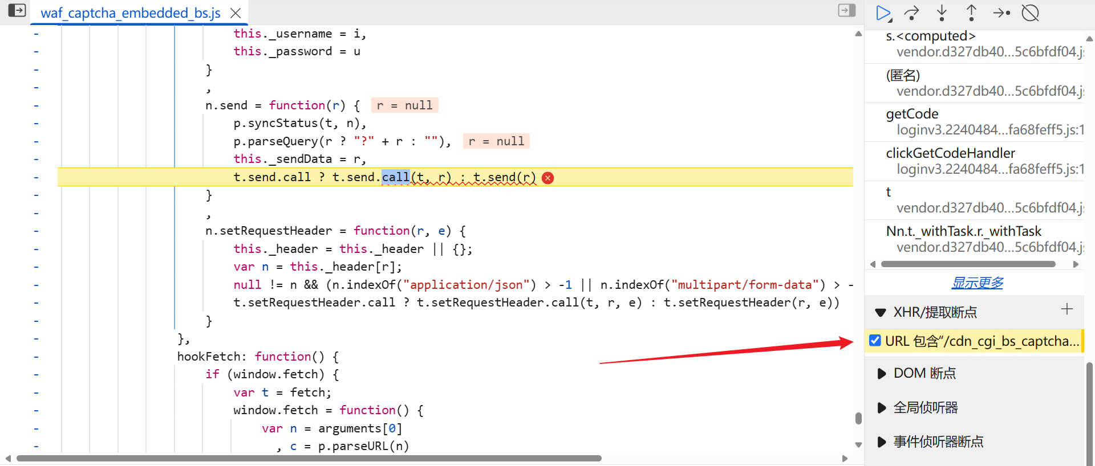This screenshot has height=466, width=1095.
Task: Click line gutter beside this._username line
Action: [x=36, y=34]
